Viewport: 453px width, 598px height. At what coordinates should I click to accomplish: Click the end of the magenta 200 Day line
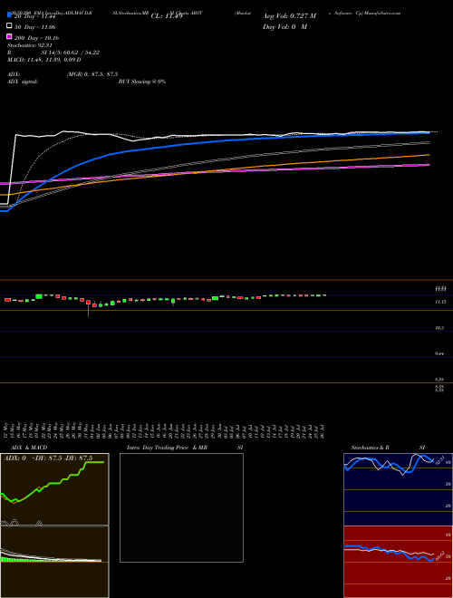click(x=429, y=165)
